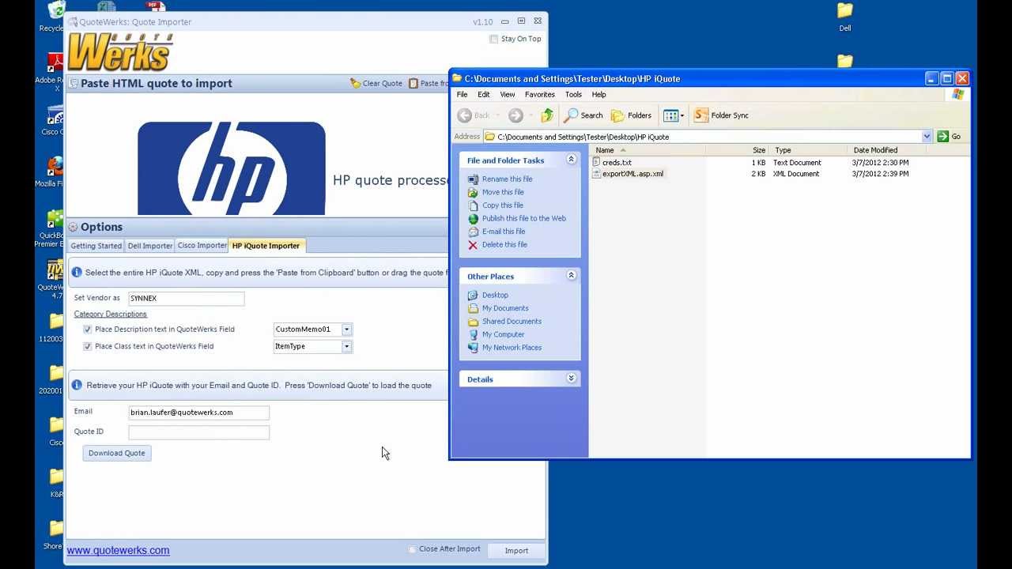Open the Views dropdown in Explorer toolbar

tap(674, 115)
